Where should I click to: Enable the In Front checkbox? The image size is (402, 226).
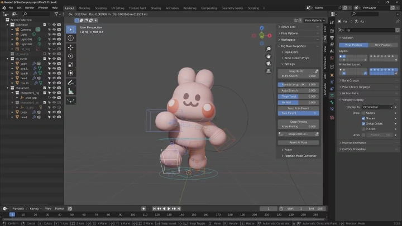(x=363, y=129)
